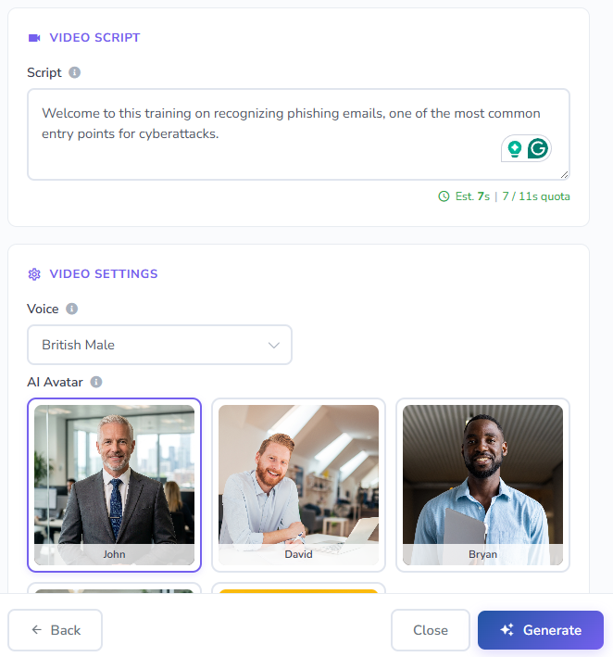Click the Voice dropdown chevron arrow
Viewport: 613px width, 657px height.
pos(274,345)
